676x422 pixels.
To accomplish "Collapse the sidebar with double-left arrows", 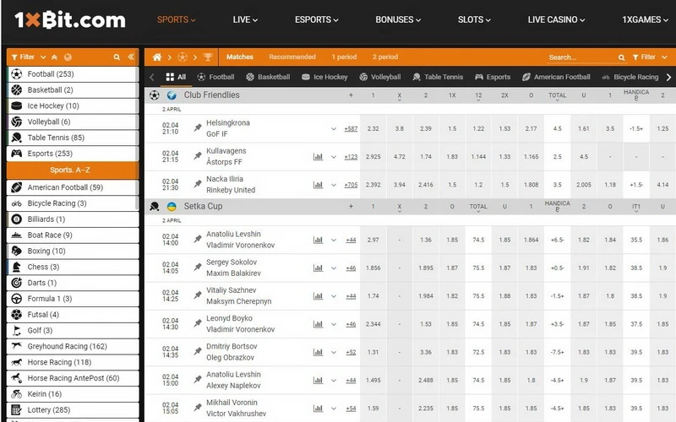I will pyautogui.click(x=131, y=57).
